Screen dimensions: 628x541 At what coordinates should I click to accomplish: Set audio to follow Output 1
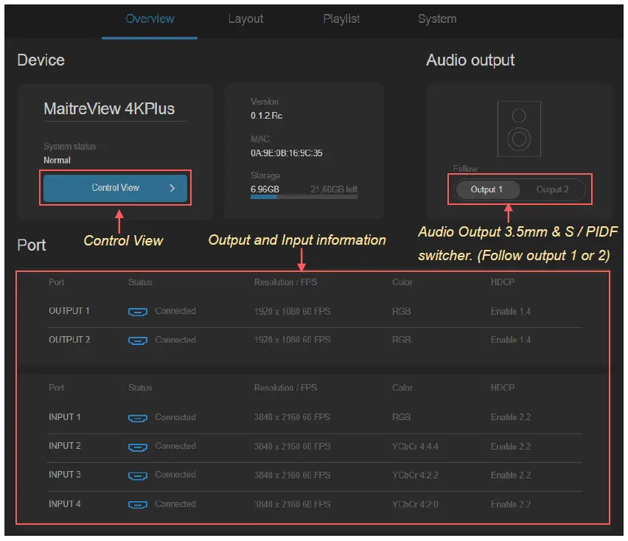pyautogui.click(x=486, y=189)
